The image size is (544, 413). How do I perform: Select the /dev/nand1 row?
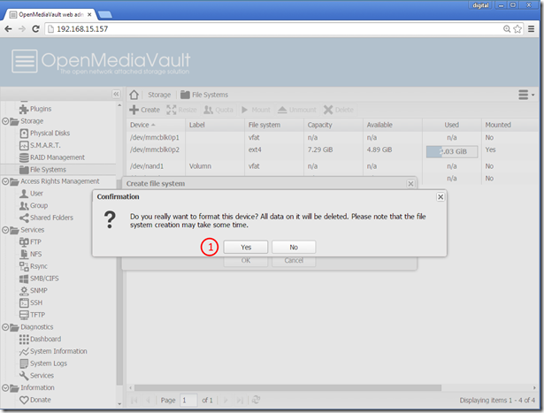[x=333, y=166]
